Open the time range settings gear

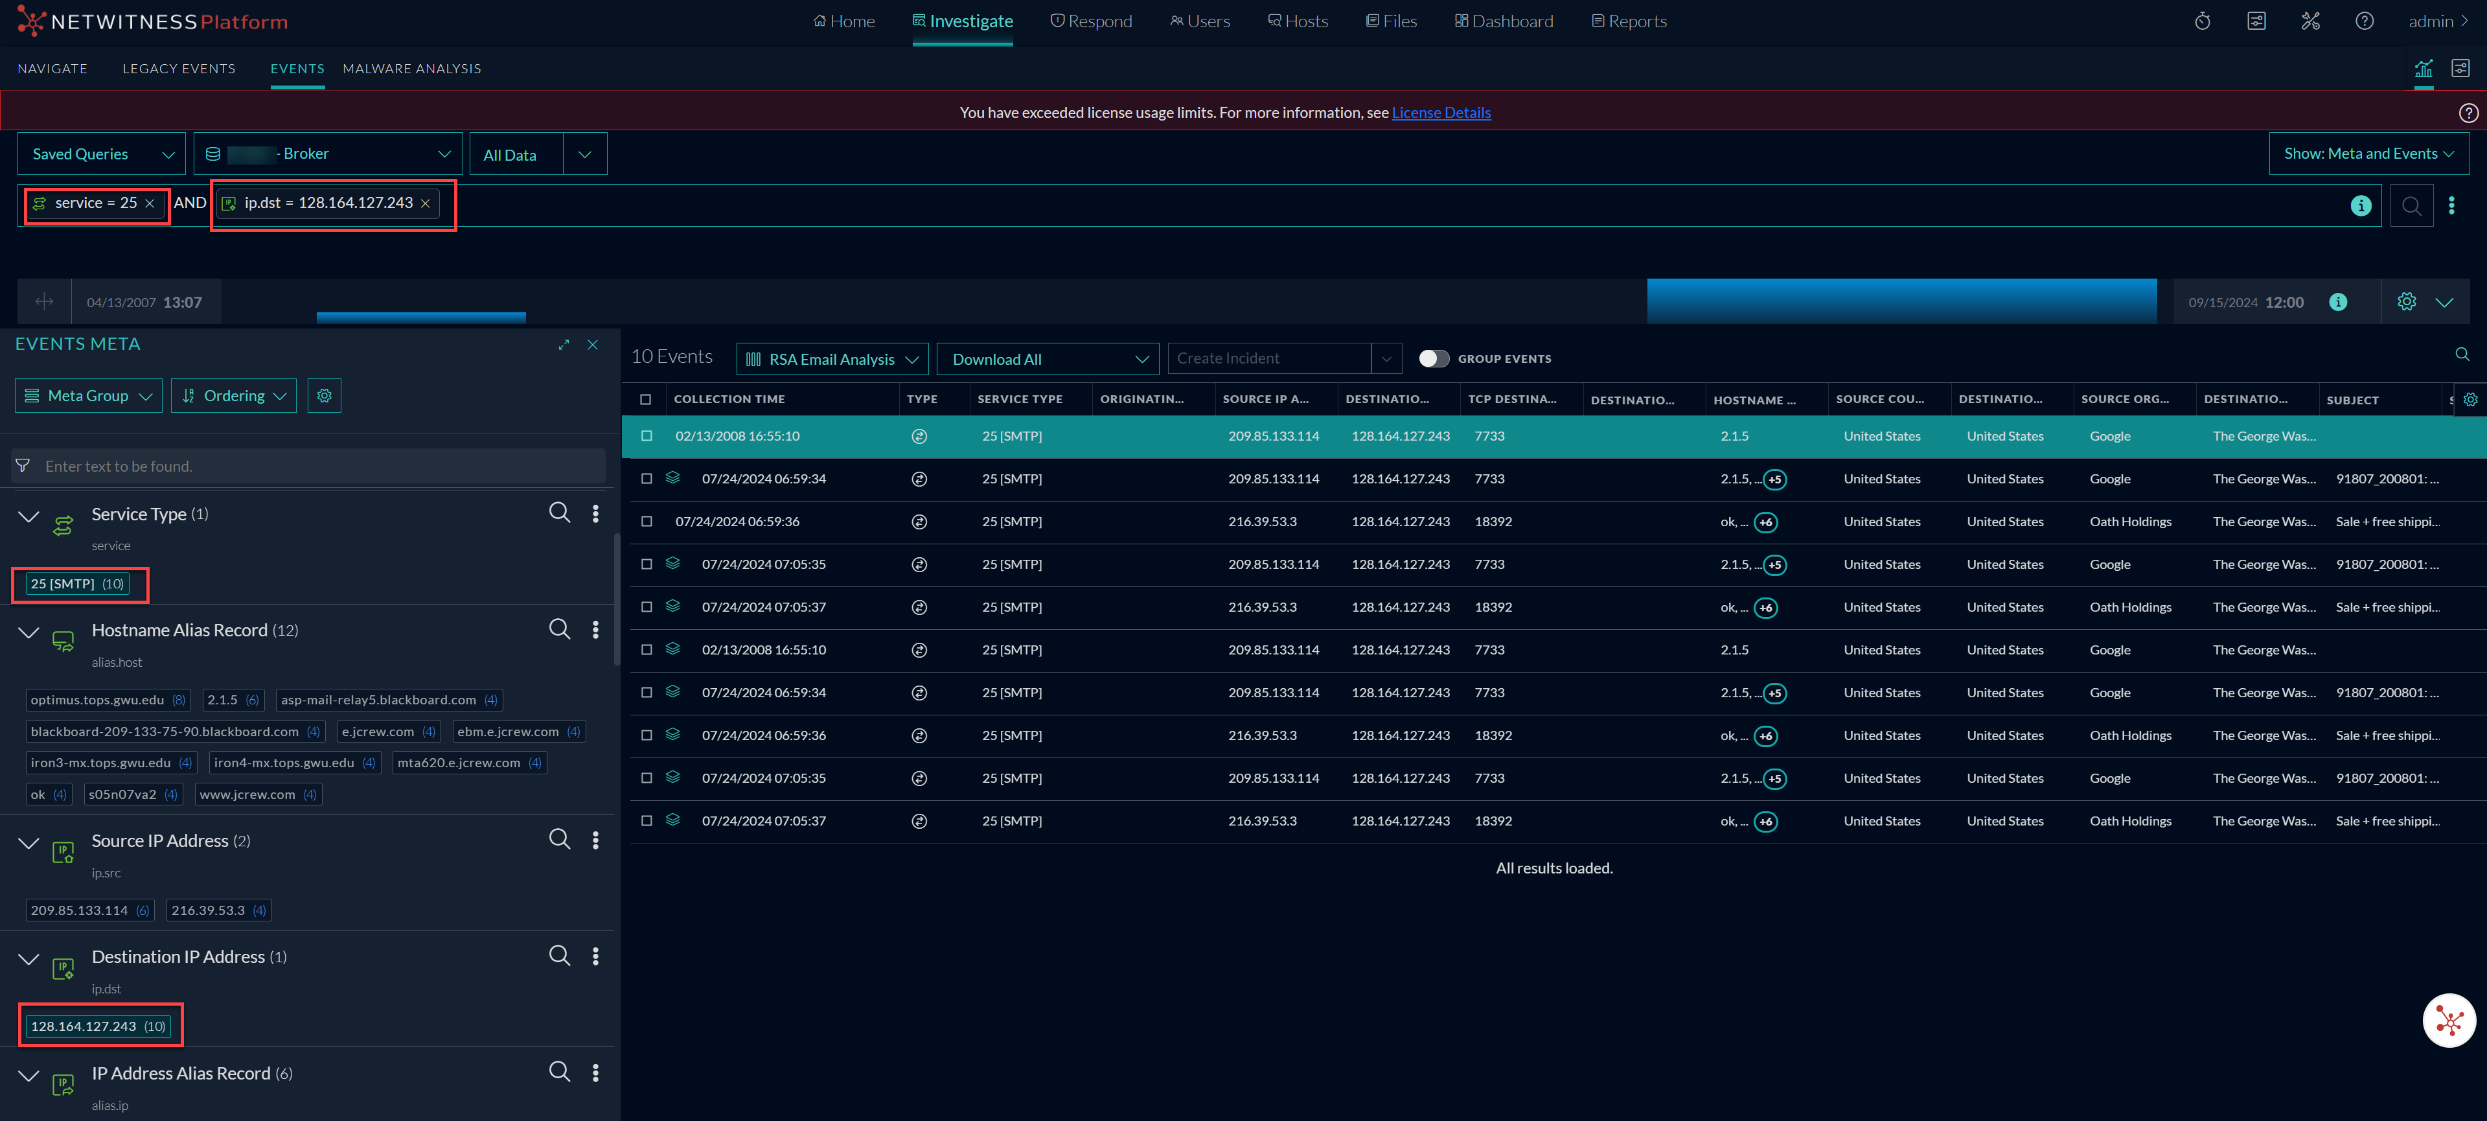(x=2406, y=302)
